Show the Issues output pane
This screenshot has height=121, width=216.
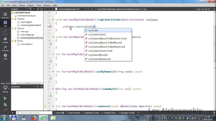coord(59,113)
